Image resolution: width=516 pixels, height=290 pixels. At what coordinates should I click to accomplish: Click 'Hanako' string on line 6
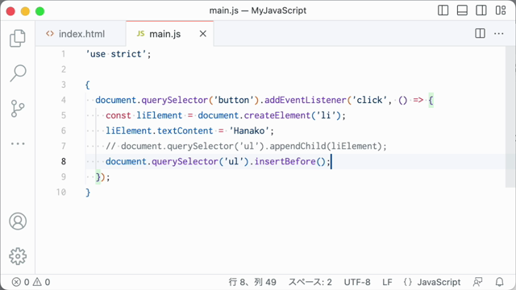pyautogui.click(x=249, y=130)
